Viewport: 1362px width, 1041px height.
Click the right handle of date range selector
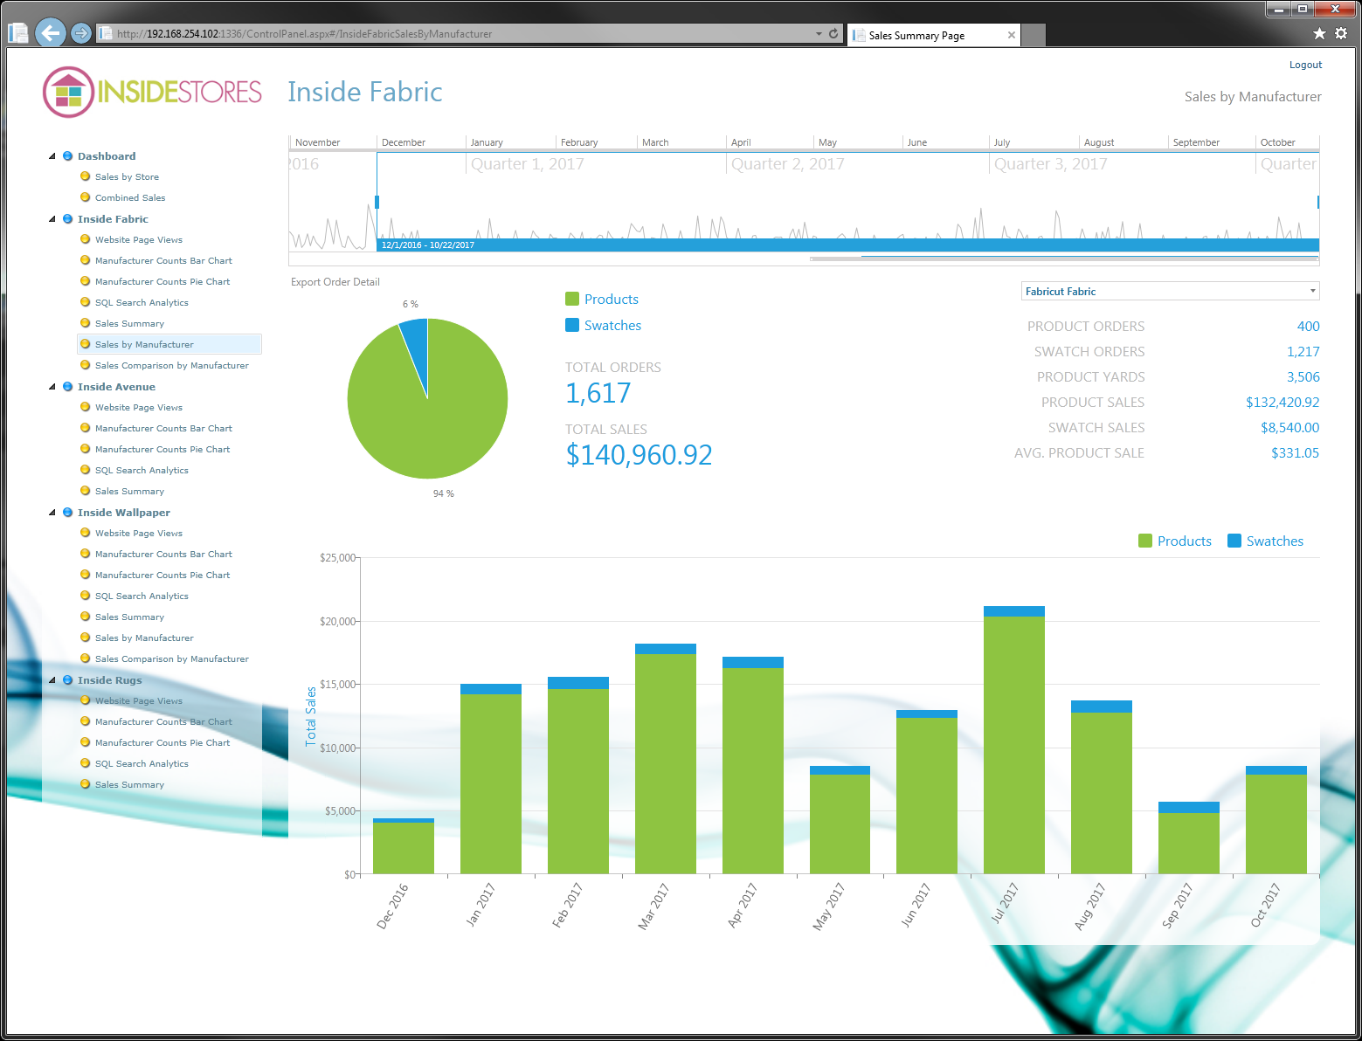click(x=1317, y=202)
